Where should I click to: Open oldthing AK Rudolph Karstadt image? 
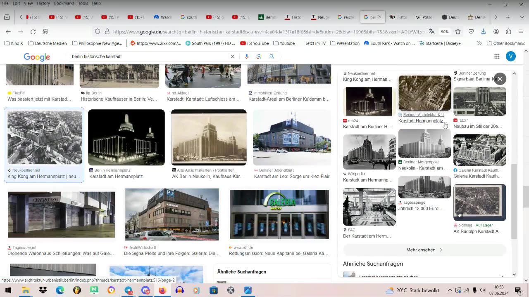[479, 202]
